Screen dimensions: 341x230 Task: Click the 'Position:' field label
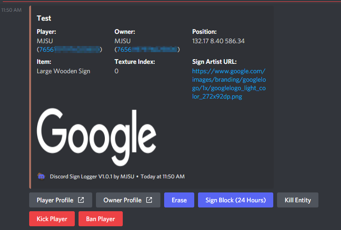click(205, 31)
